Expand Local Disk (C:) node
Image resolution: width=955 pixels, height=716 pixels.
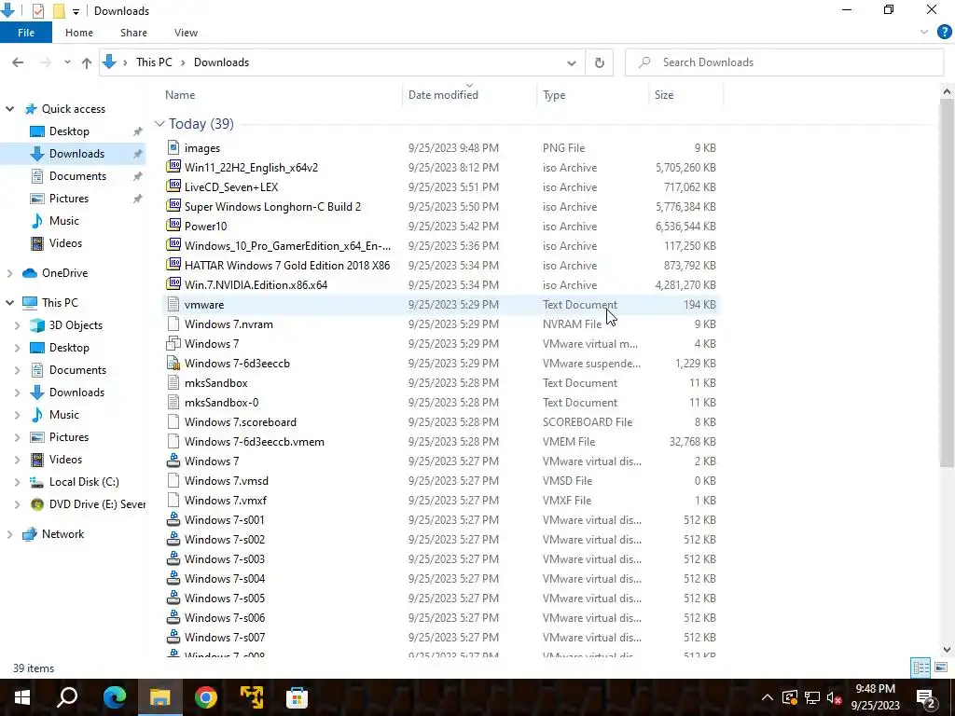pos(17,482)
